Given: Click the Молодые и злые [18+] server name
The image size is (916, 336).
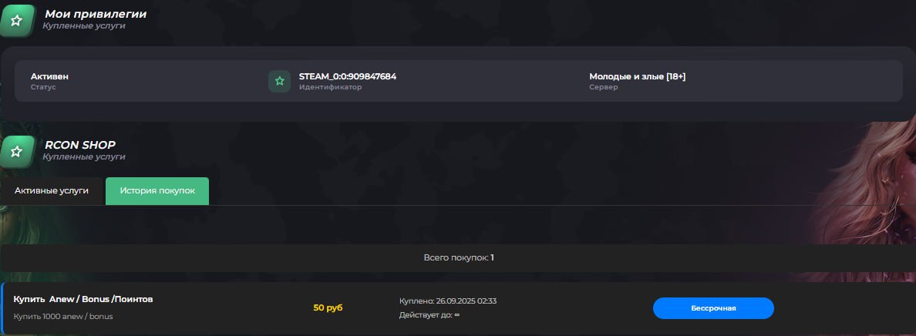Looking at the screenshot, I should [x=637, y=76].
